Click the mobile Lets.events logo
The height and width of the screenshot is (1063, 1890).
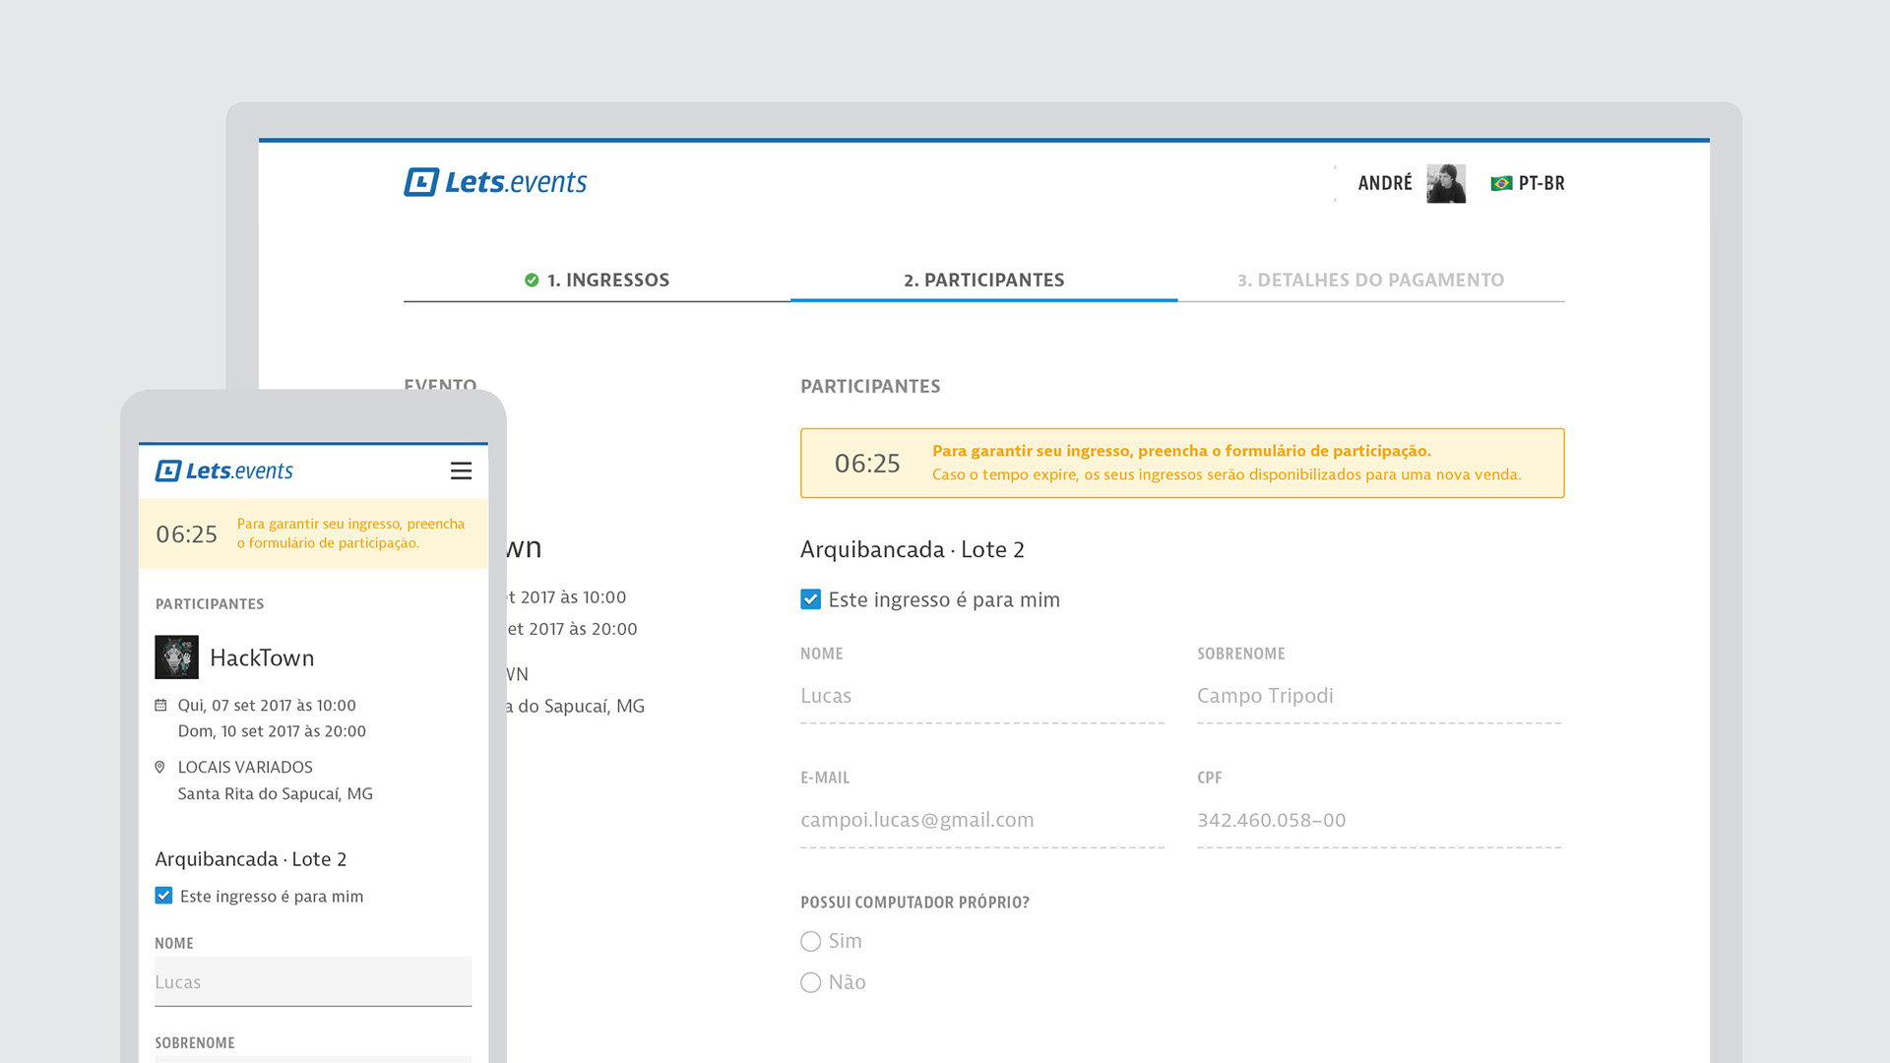tap(224, 470)
